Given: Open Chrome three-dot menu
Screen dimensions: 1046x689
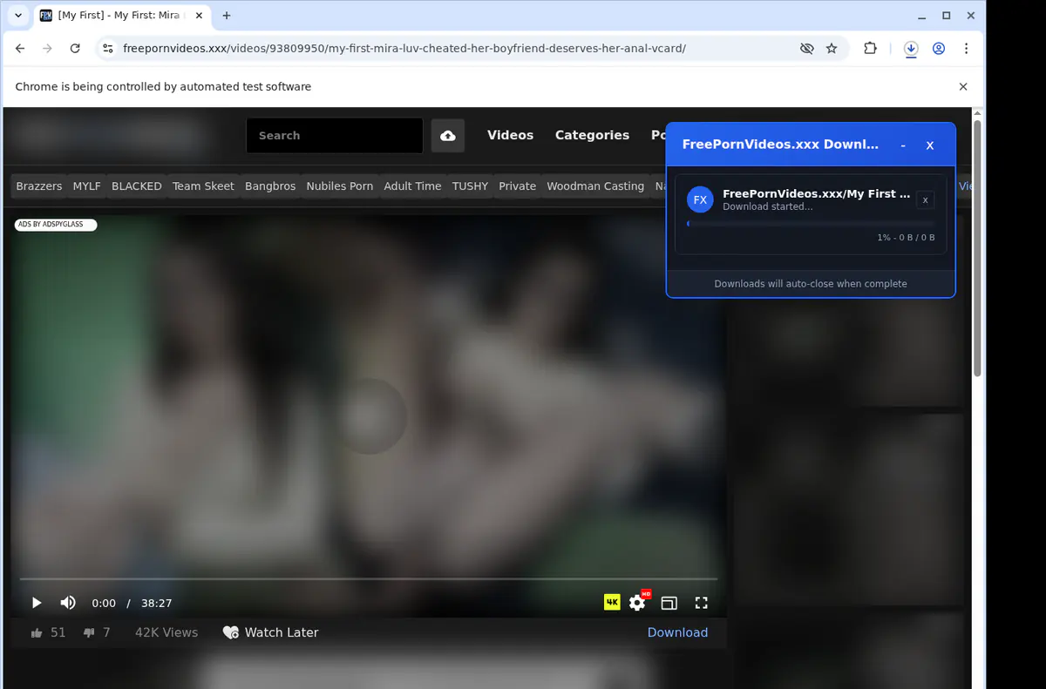Looking at the screenshot, I should (966, 49).
